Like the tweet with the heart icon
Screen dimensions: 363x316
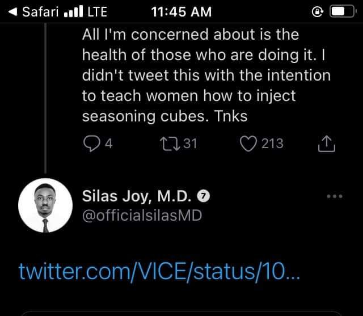(248, 144)
